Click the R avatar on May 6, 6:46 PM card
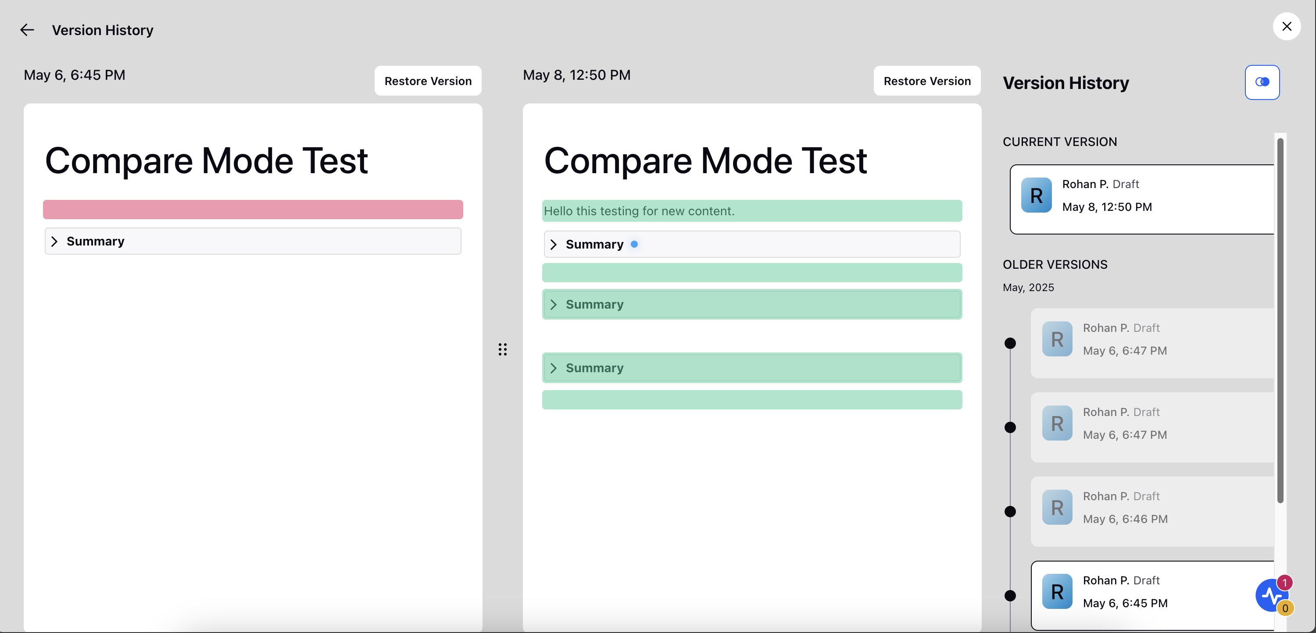1316x633 pixels. pos(1057,508)
